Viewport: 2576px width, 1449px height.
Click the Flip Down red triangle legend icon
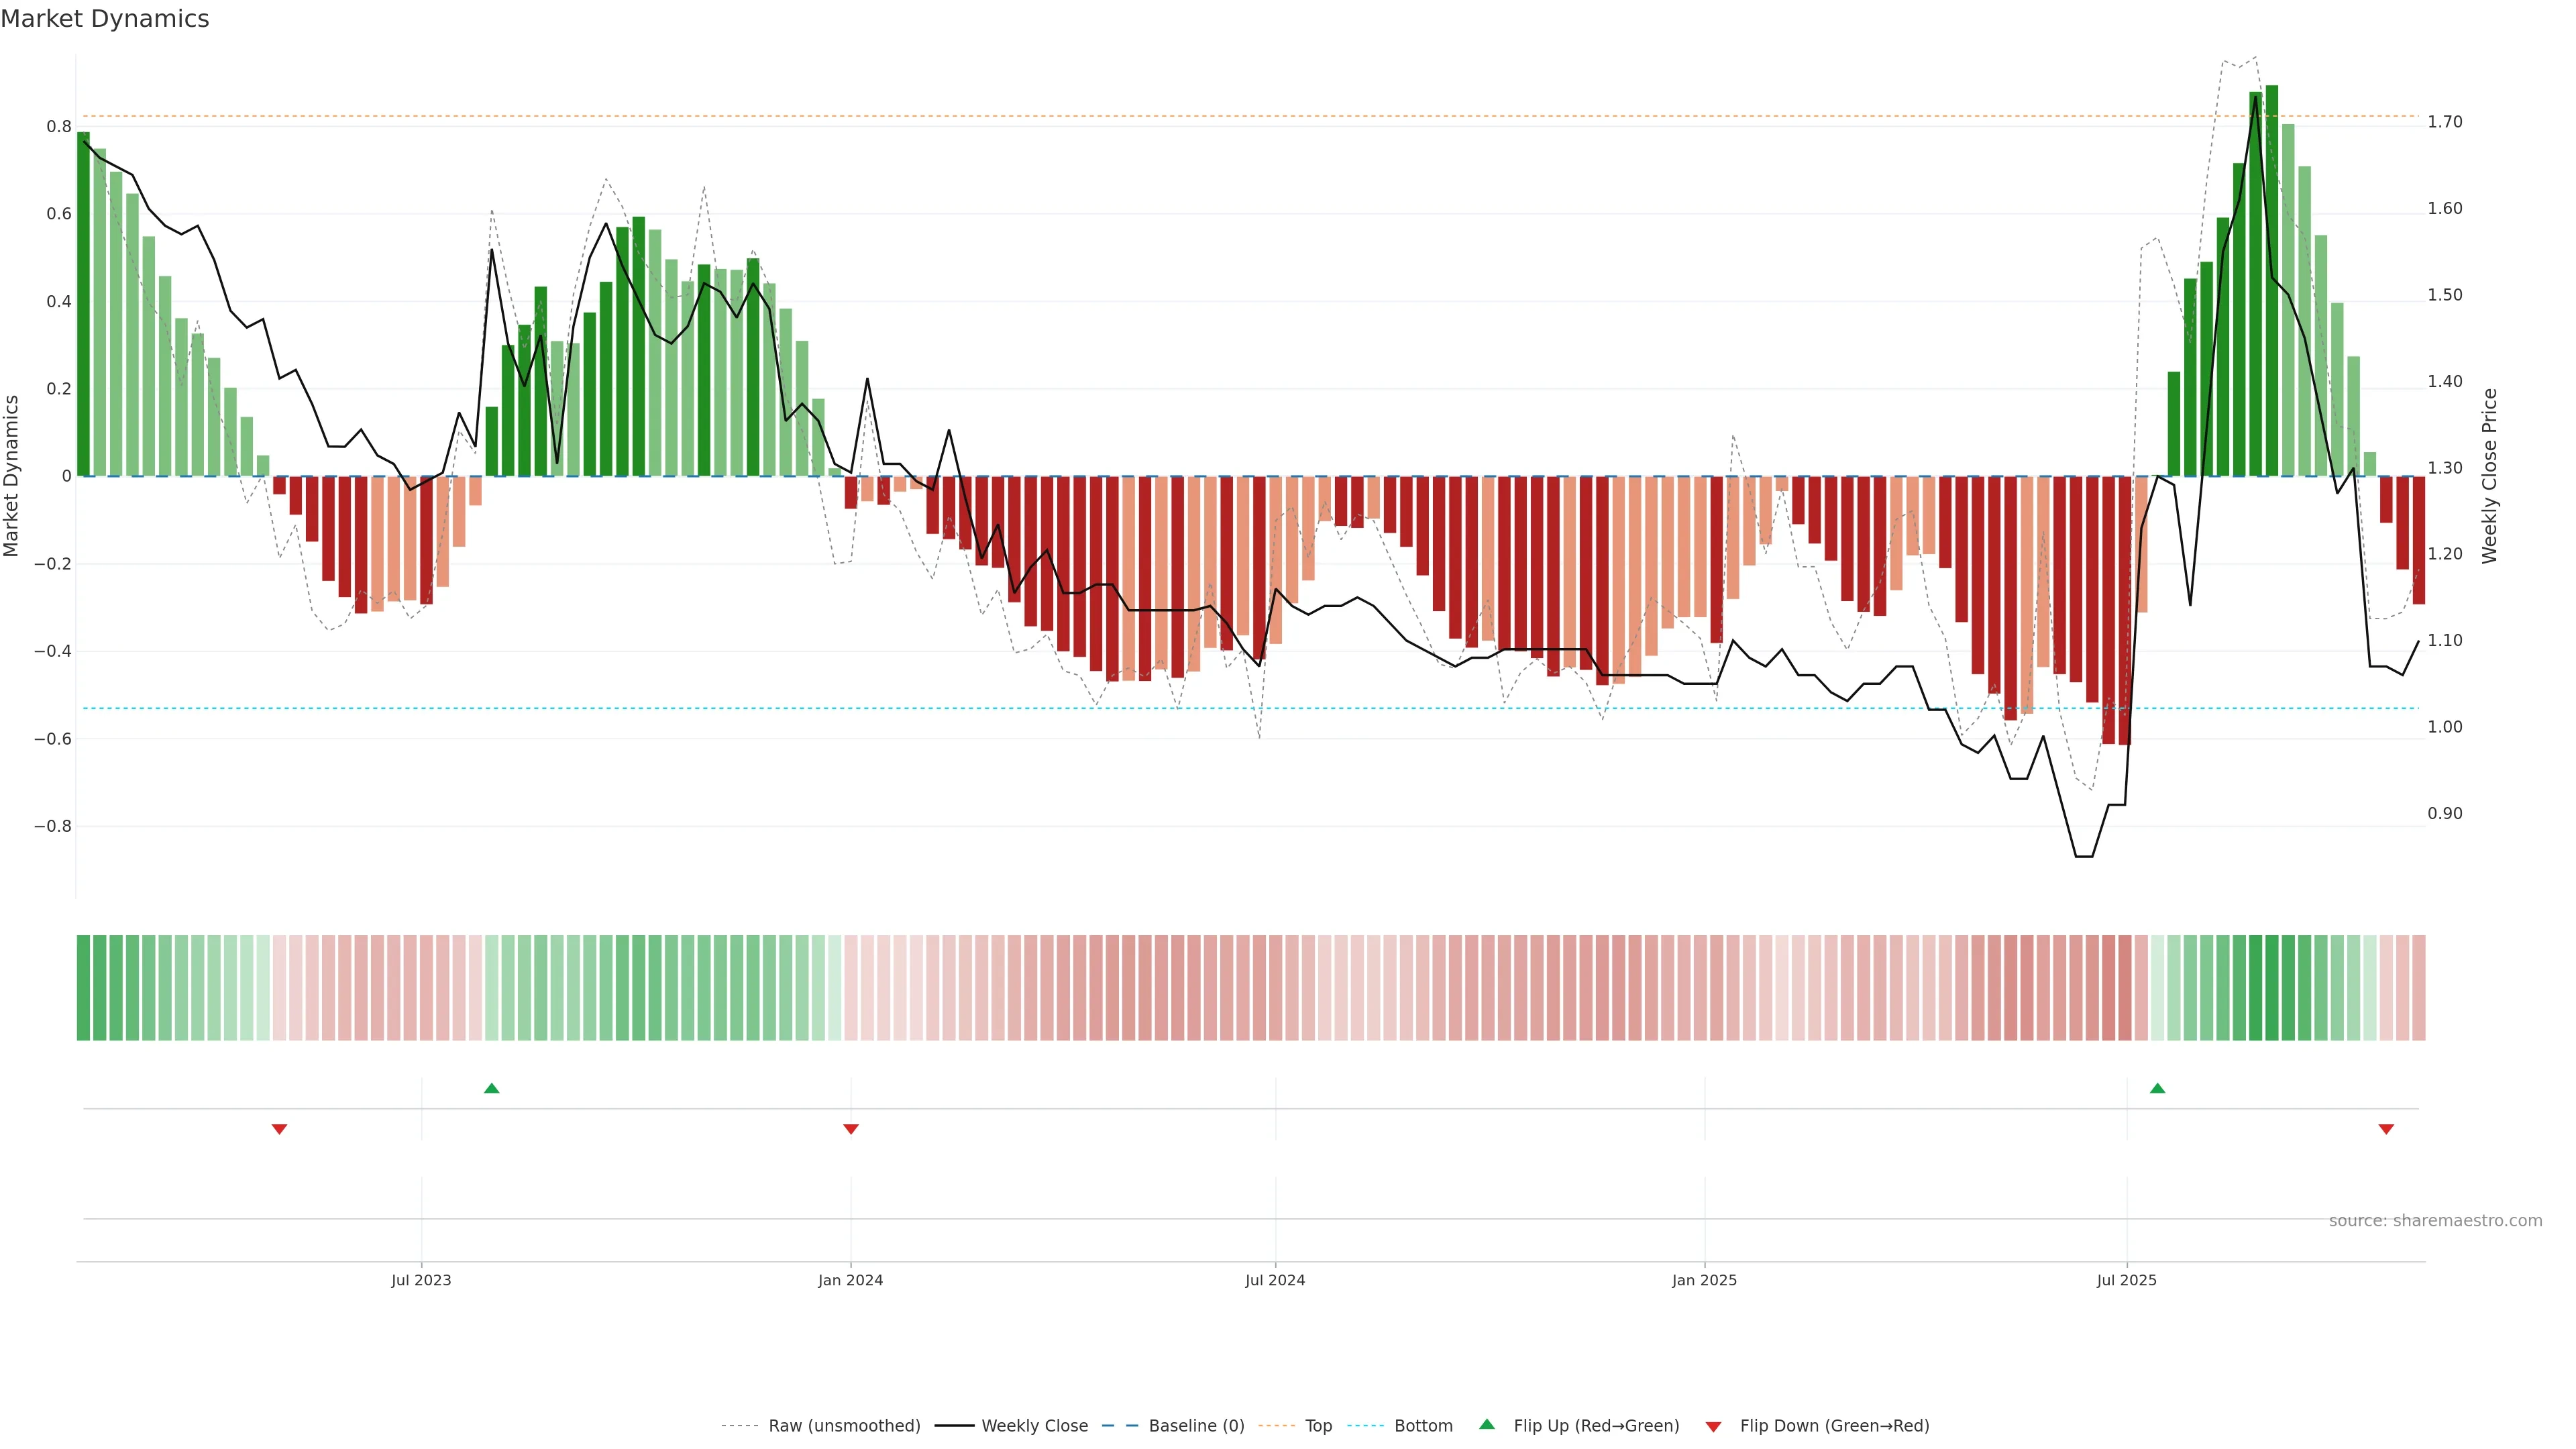(x=1713, y=1426)
